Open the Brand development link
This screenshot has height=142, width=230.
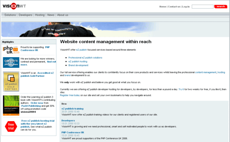click(78, 65)
